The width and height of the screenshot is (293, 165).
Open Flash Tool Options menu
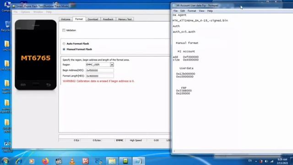point(26,12)
